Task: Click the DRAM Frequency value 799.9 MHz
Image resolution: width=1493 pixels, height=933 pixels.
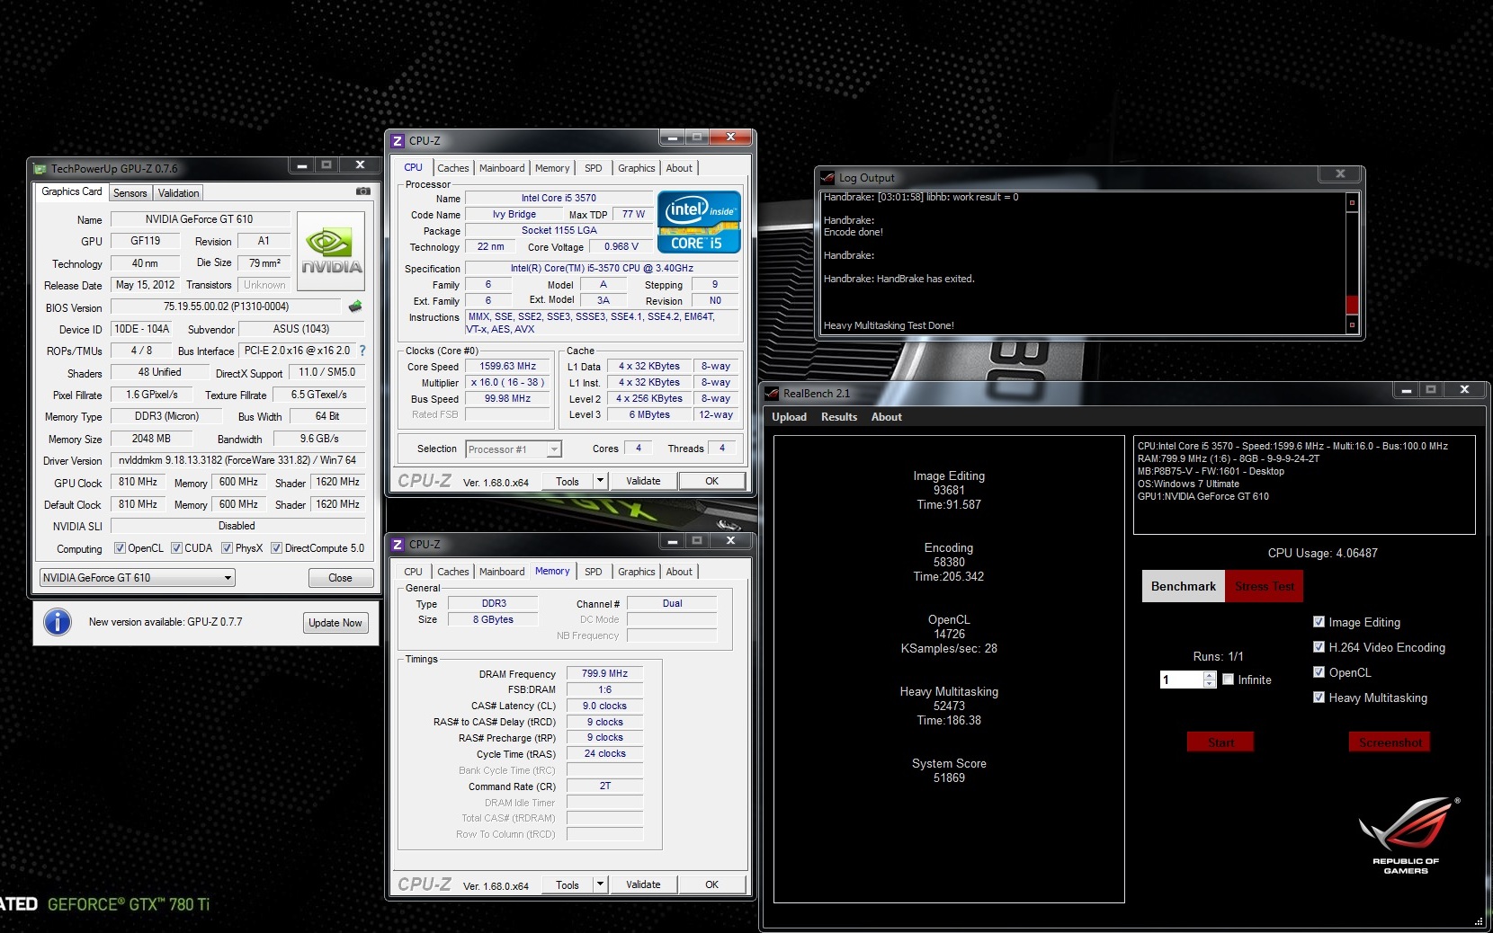Action: pyautogui.click(x=604, y=673)
